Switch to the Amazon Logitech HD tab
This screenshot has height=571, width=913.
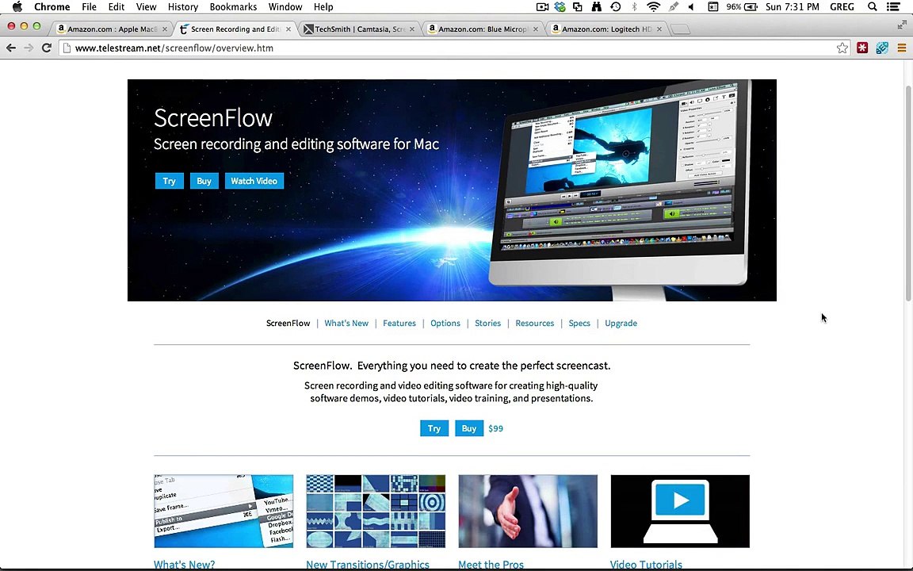[605, 29]
